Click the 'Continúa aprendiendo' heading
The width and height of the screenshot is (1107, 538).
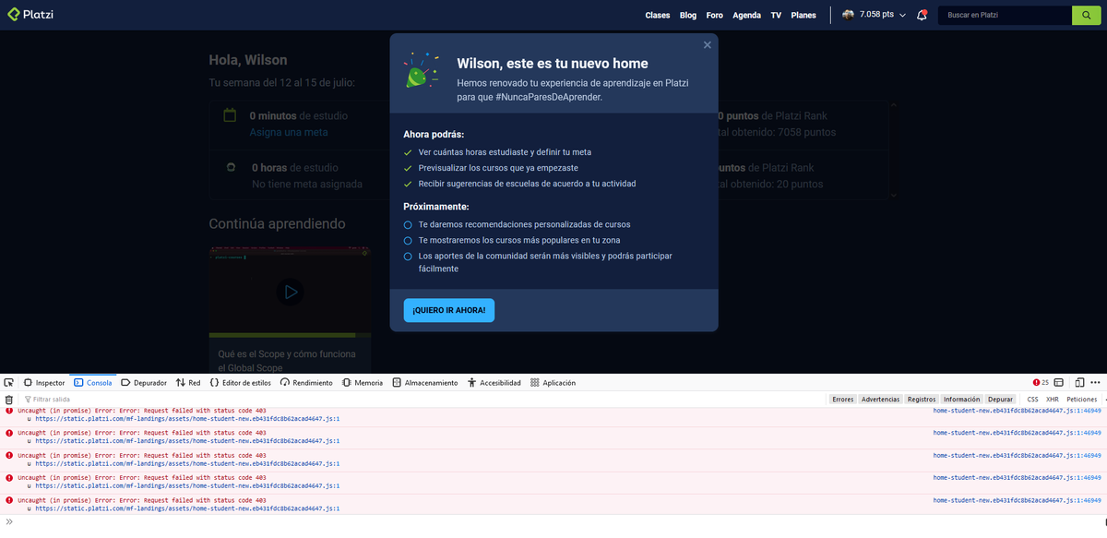tap(277, 223)
